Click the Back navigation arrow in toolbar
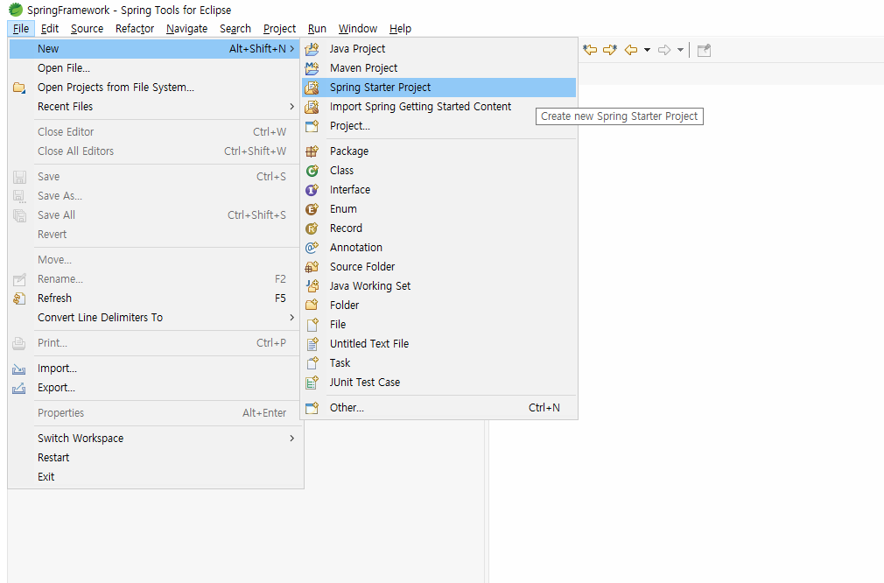 click(631, 50)
